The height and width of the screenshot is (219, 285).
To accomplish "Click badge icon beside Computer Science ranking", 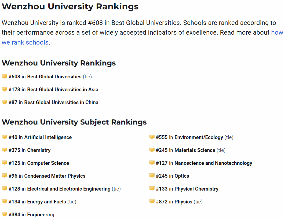I will pos(5,163).
